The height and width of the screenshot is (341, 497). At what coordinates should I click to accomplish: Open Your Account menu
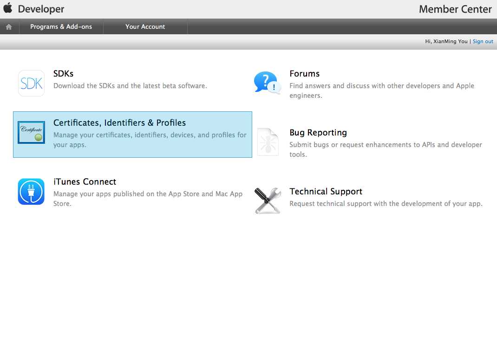tap(145, 26)
